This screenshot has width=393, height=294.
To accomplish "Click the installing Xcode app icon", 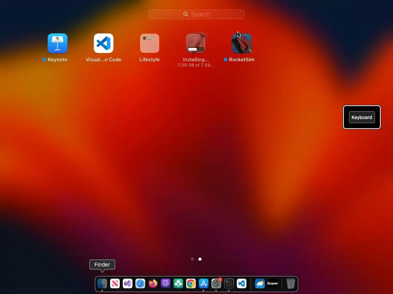I will [196, 43].
